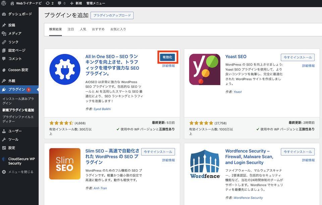Open the Wordfence Security title link
322x205 pixels.
[249, 157]
